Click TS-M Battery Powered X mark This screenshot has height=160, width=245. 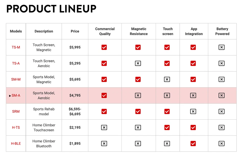click(222, 47)
